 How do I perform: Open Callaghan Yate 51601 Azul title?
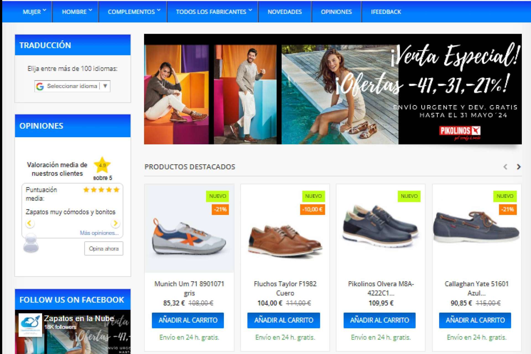coord(476,288)
